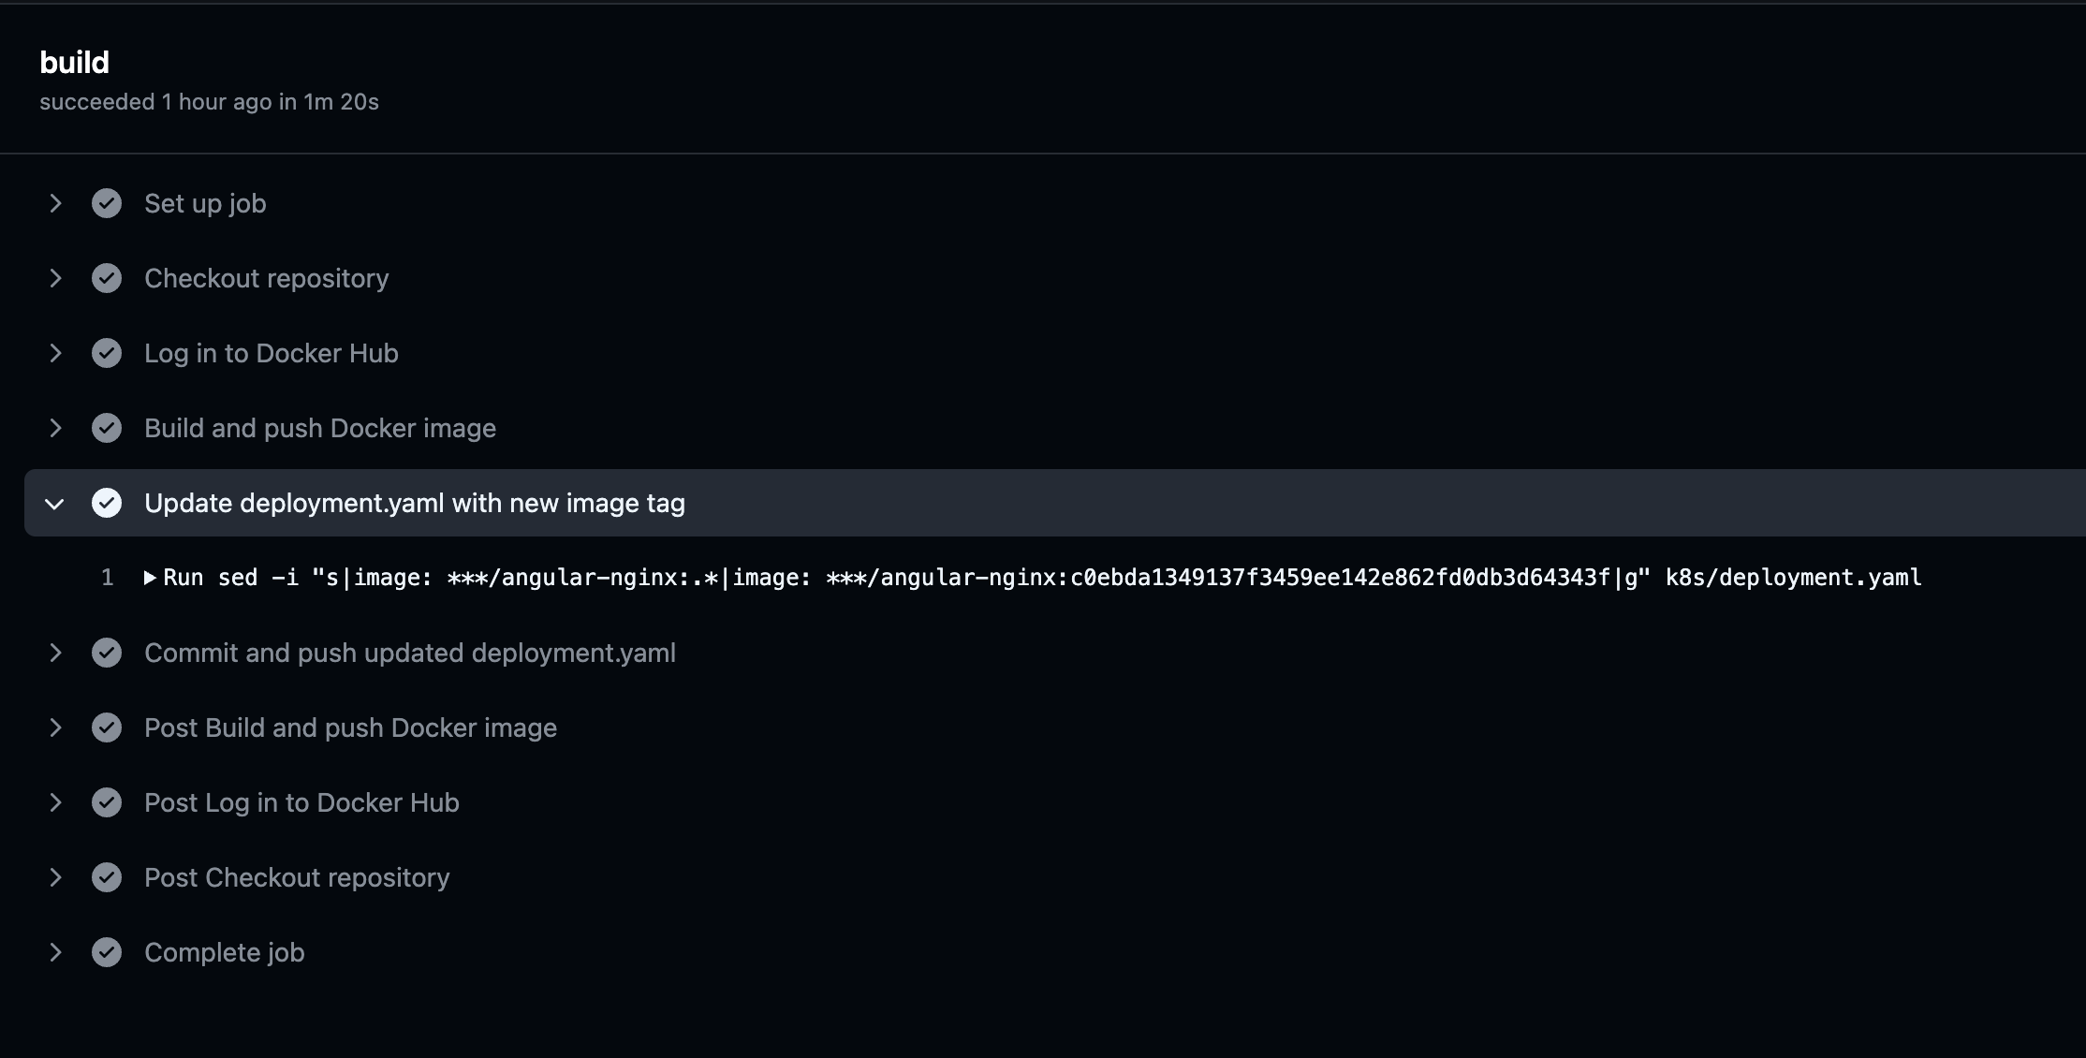Open the Build and push Docker image step label
The height and width of the screenshot is (1058, 2086).
pyautogui.click(x=320, y=428)
